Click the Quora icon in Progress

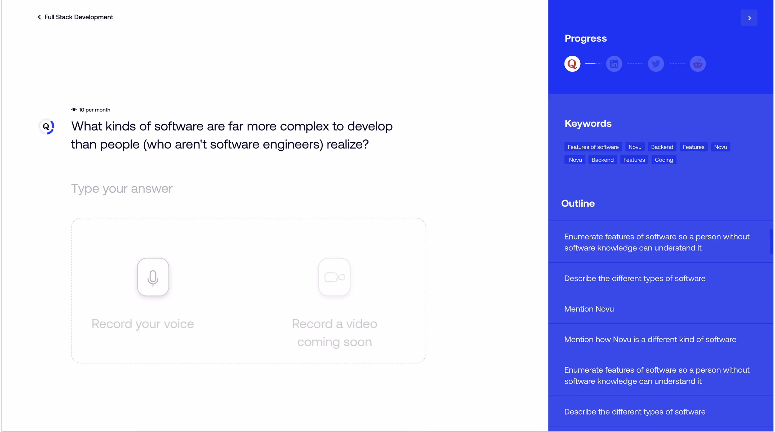tap(572, 64)
